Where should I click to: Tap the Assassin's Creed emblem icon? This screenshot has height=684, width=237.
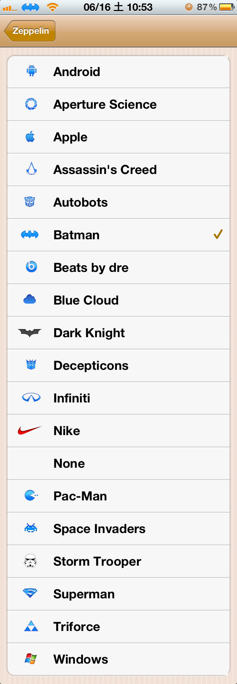click(x=31, y=169)
